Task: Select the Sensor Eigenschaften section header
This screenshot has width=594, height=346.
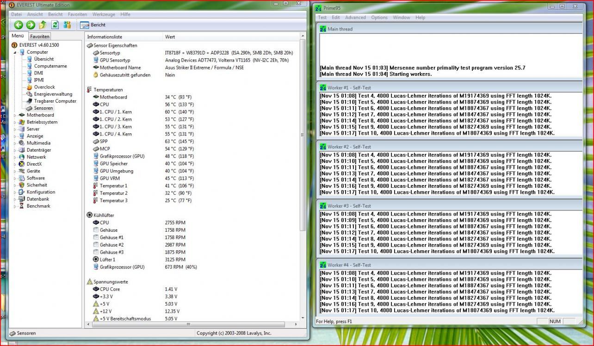Action: 115,45
